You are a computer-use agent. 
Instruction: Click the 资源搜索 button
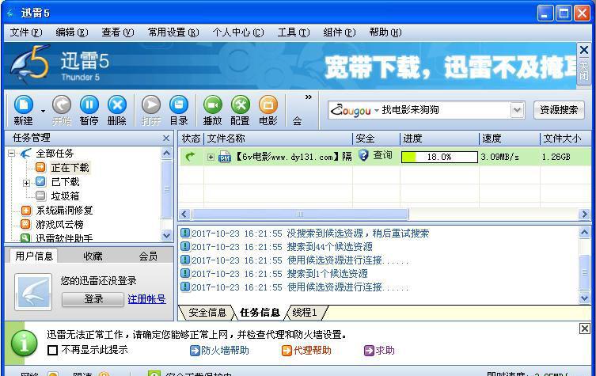[559, 110]
